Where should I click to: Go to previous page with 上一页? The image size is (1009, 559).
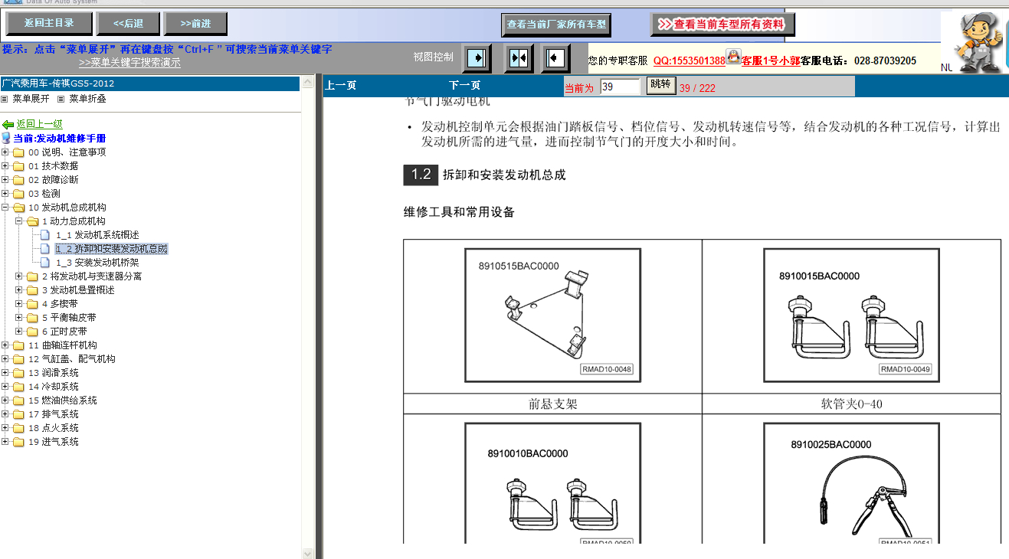pos(340,86)
